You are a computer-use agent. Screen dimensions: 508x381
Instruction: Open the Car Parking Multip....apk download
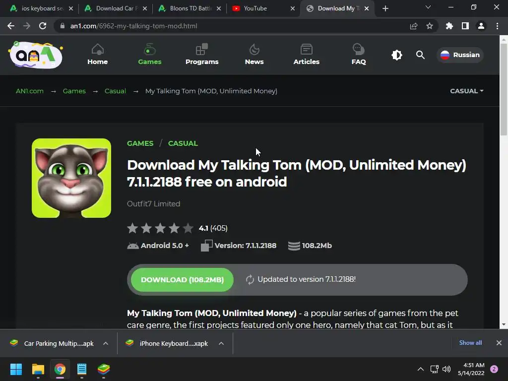[52, 343]
